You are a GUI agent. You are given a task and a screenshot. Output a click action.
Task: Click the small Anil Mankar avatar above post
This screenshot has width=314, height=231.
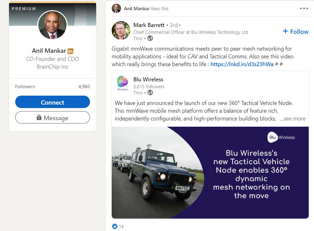pos(116,8)
